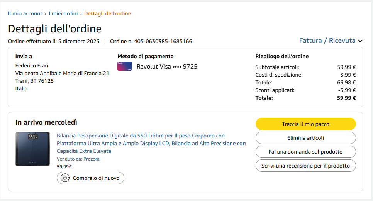Choose Scrivi una recensione per il prodotto

305,166
